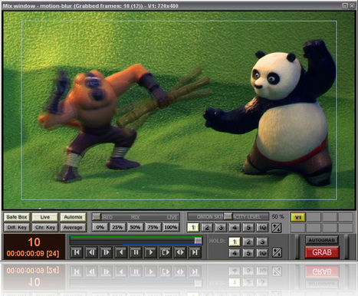
Task: Set mix level to 50%
Action: click(135, 227)
